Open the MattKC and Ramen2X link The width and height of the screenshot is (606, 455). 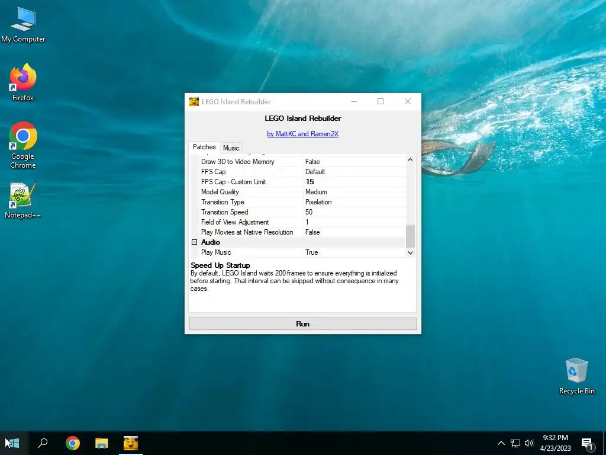(302, 134)
